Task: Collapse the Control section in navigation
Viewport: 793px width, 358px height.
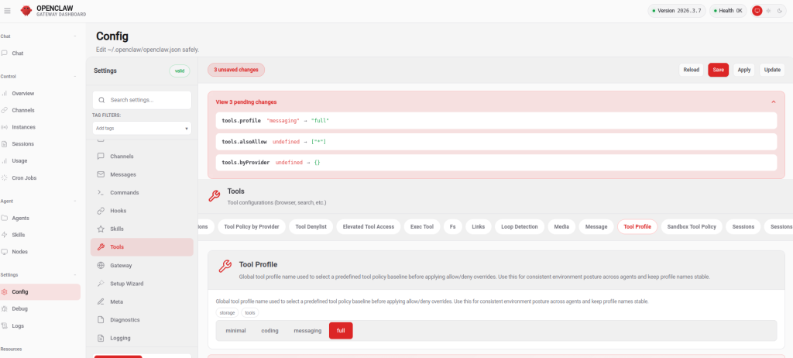Action: tap(75, 77)
